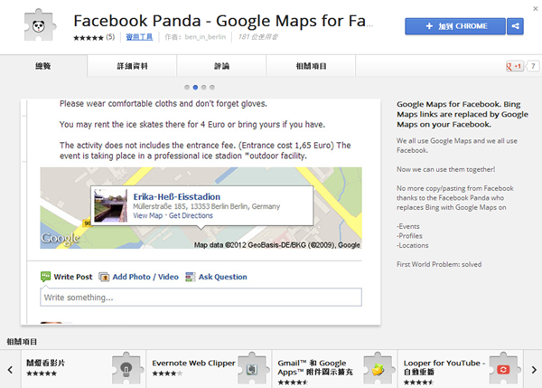Image resolution: width=542 pixels, height=388 pixels.
Task: Select the first screenshot carousel dot
Action: coord(188,88)
